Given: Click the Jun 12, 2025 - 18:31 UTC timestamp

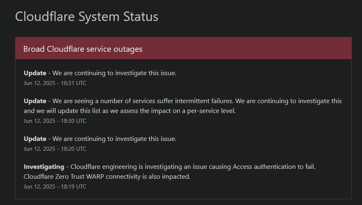Looking at the screenshot, I should tap(55, 83).
